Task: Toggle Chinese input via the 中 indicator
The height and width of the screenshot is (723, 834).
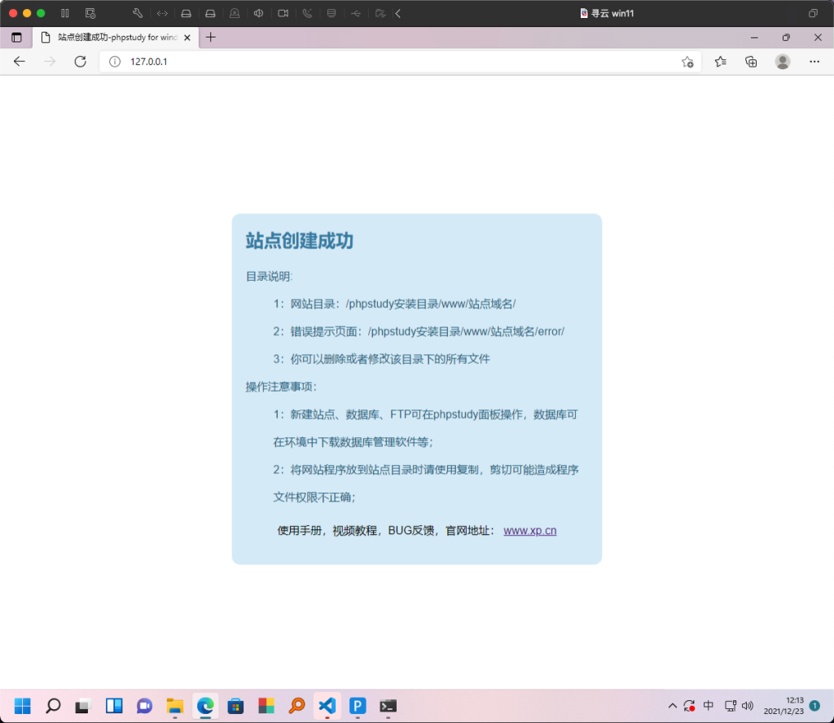Action: (709, 705)
